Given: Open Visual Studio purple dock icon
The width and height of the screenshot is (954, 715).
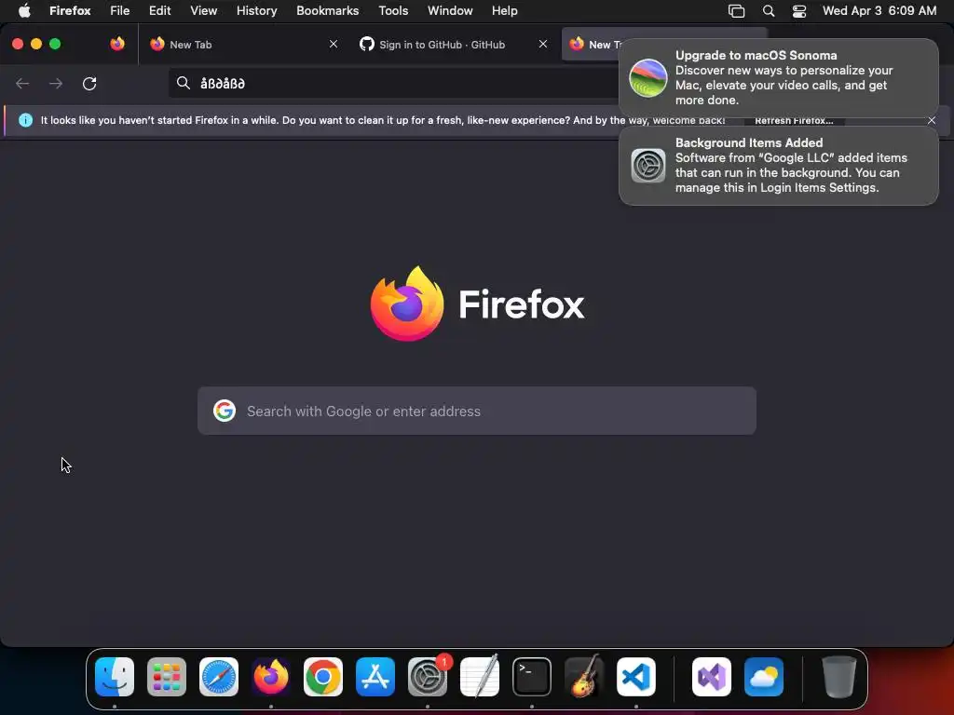Looking at the screenshot, I should coord(712,677).
